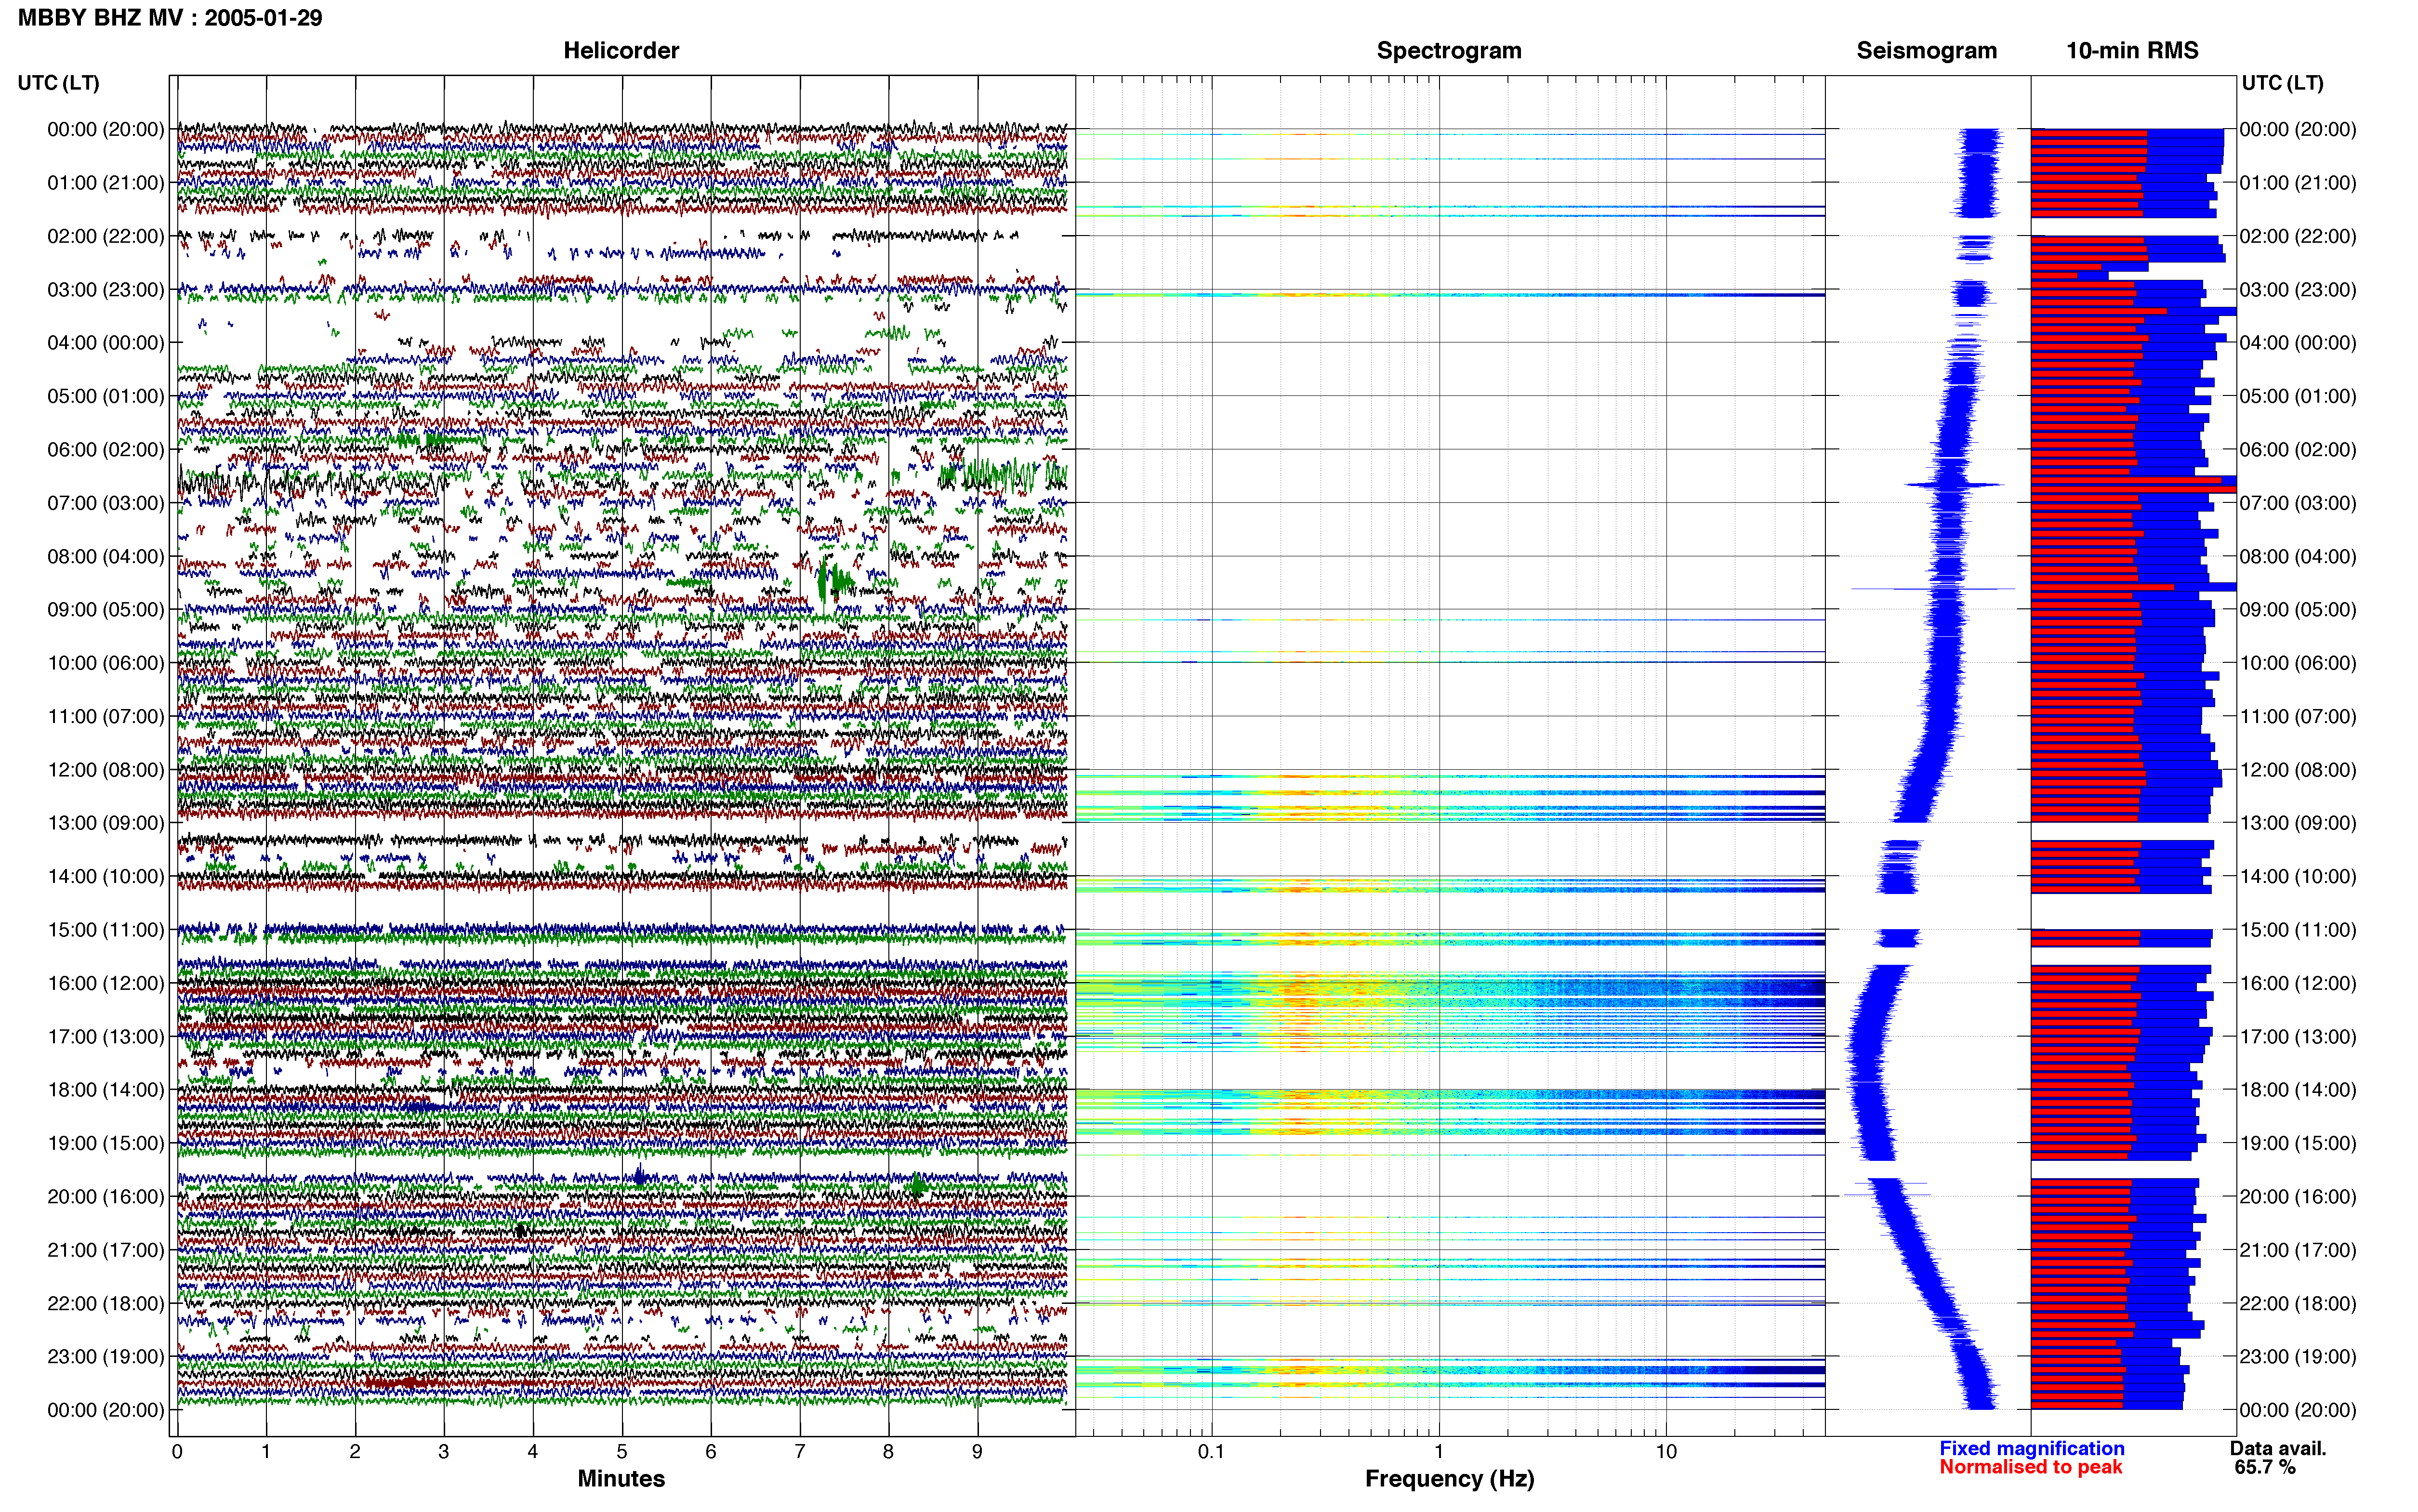Screen dimensions: 2418x1512
Task: Click RMS-side time label '19:00 (15:00)'
Action: [2298, 1143]
